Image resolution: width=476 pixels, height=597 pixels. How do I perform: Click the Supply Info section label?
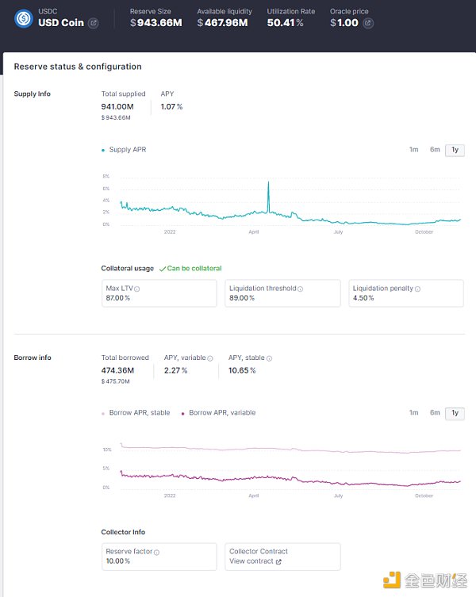(x=32, y=94)
